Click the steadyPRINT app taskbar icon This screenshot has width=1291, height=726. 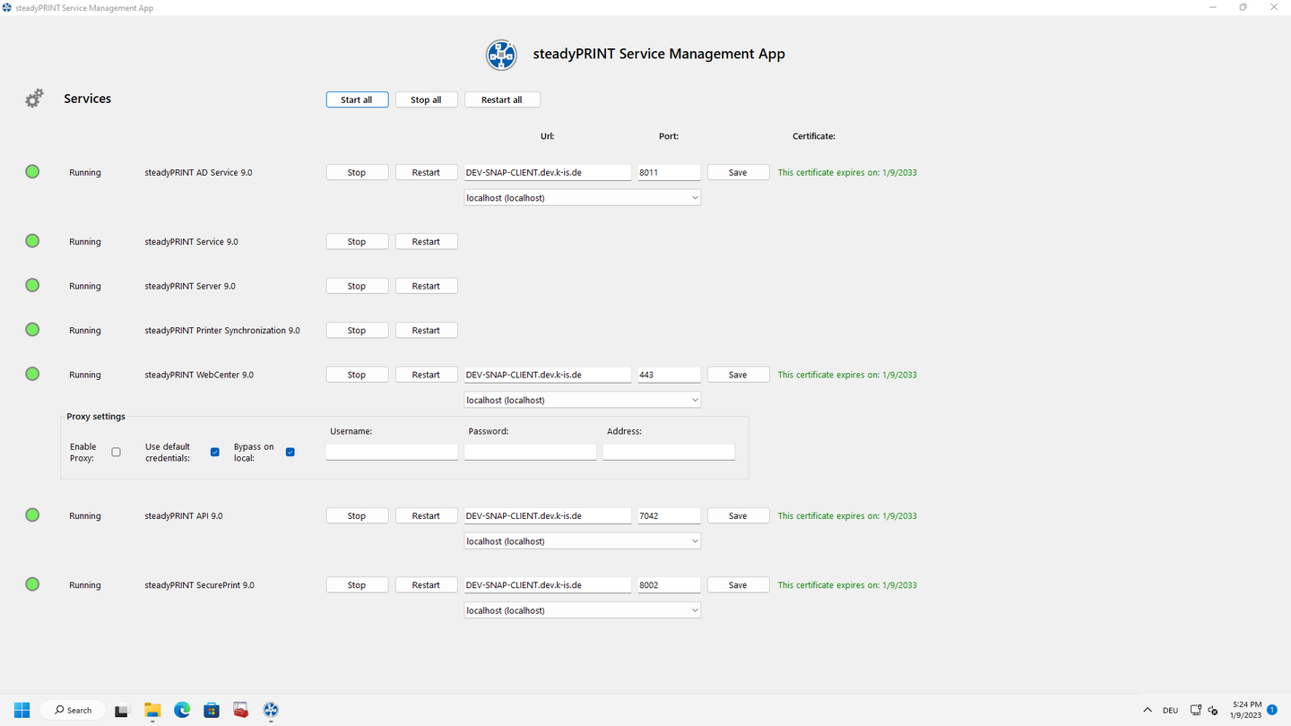(x=271, y=710)
